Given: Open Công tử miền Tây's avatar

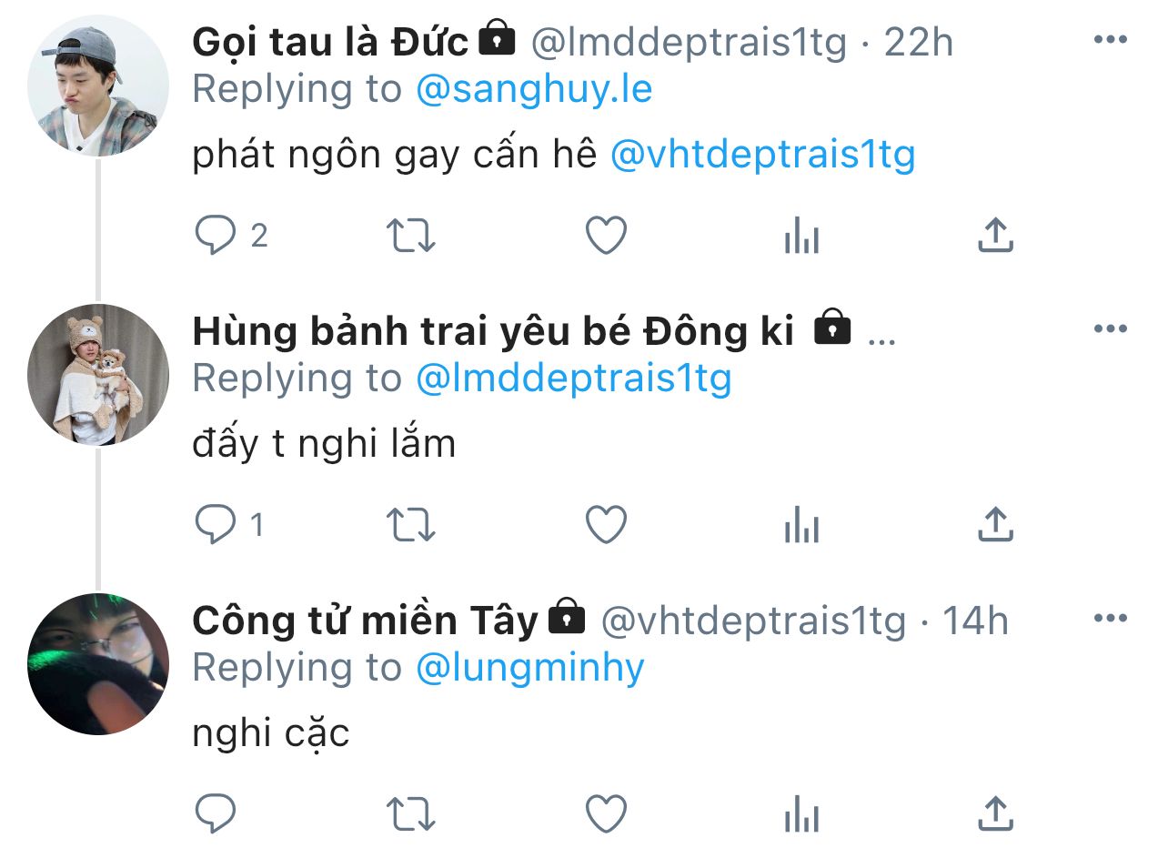Looking at the screenshot, I should (x=98, y=664).
